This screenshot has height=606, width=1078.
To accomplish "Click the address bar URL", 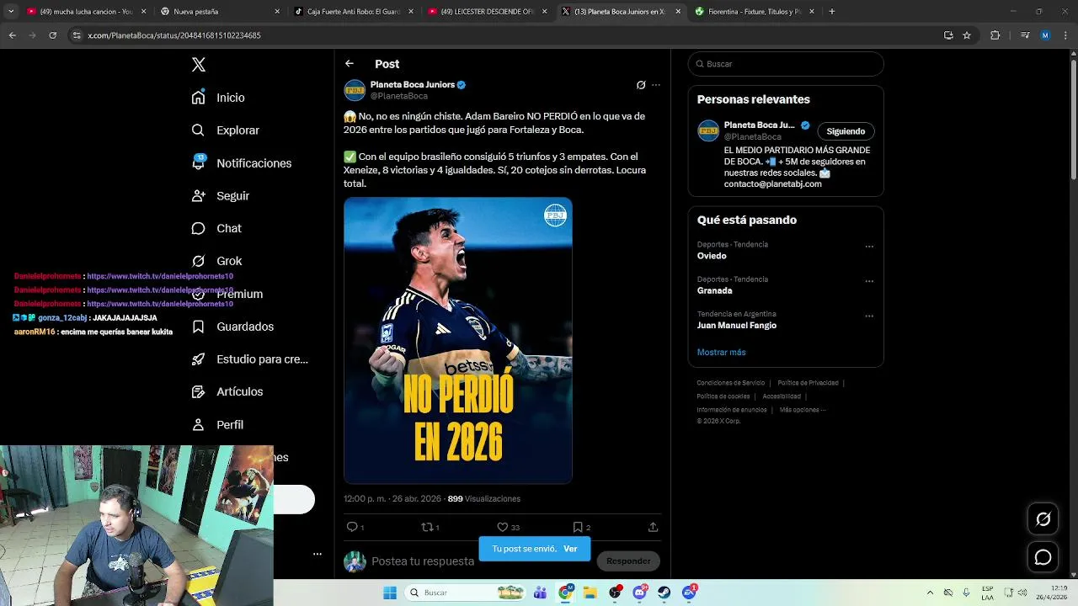I will pyautogui.click(x=174, y=35).
